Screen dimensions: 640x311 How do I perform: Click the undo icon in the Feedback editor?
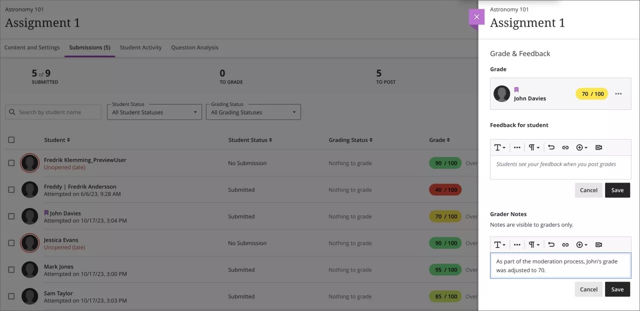tap(552, 147)
